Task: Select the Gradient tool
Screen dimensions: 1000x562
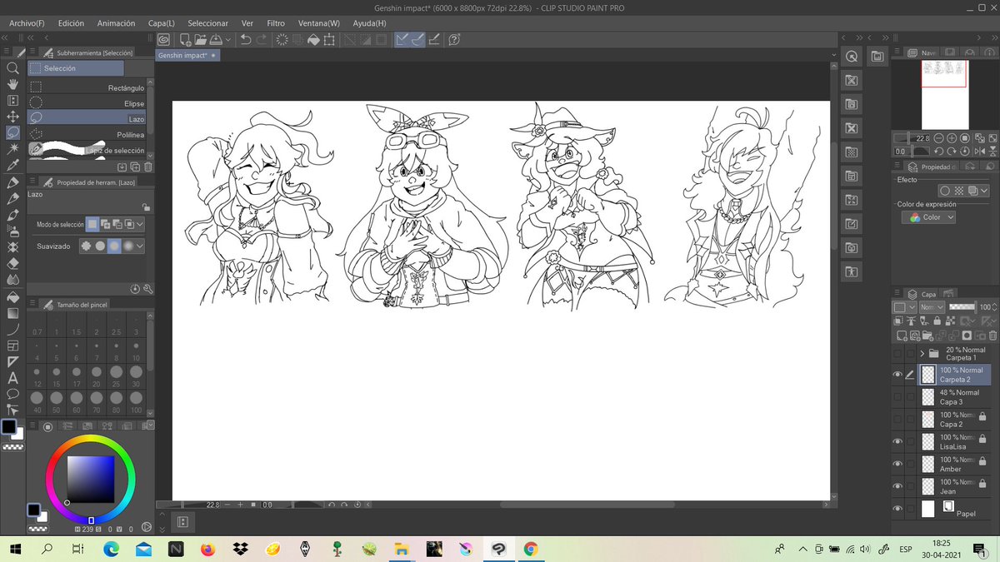Action: (12, 313)
